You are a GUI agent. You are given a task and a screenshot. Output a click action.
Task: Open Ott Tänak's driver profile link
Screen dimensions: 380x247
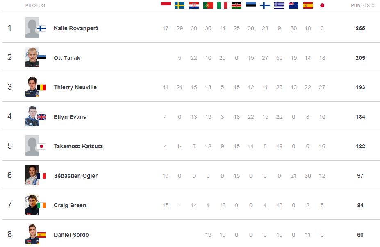(67, 58)
